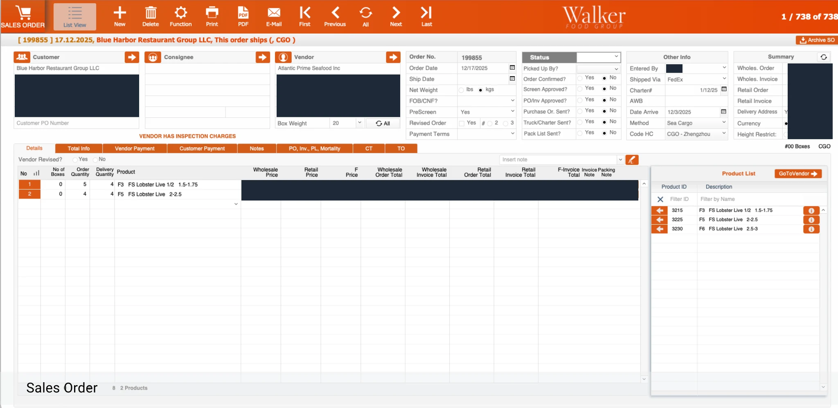The width and height of the screenshot is (838, 408).
Task: Jump to the First record
Action: [x=304, y=13]
